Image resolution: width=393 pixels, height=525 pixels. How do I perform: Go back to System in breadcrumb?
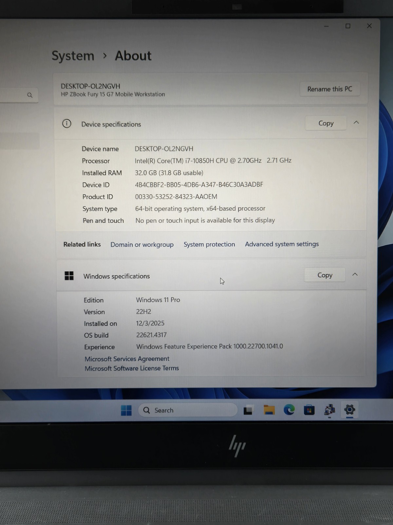pos(73,56)
